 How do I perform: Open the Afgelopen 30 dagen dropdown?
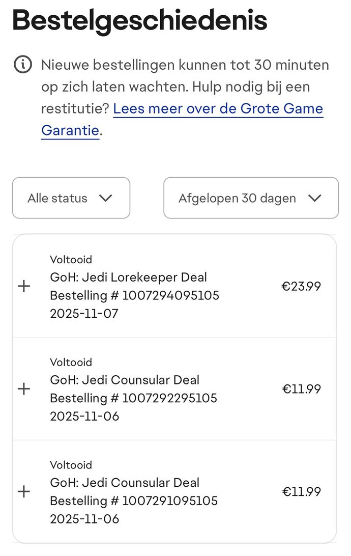point(250,198)
